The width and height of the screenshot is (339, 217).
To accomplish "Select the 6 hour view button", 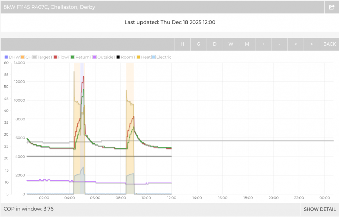I will pyautogui.click(x=198, y=44).
